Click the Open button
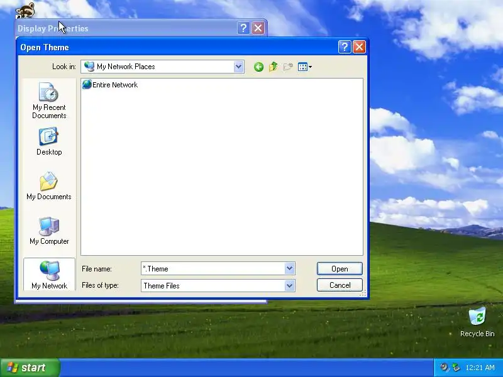The image size is (503, 377). (x=340, y=269)
